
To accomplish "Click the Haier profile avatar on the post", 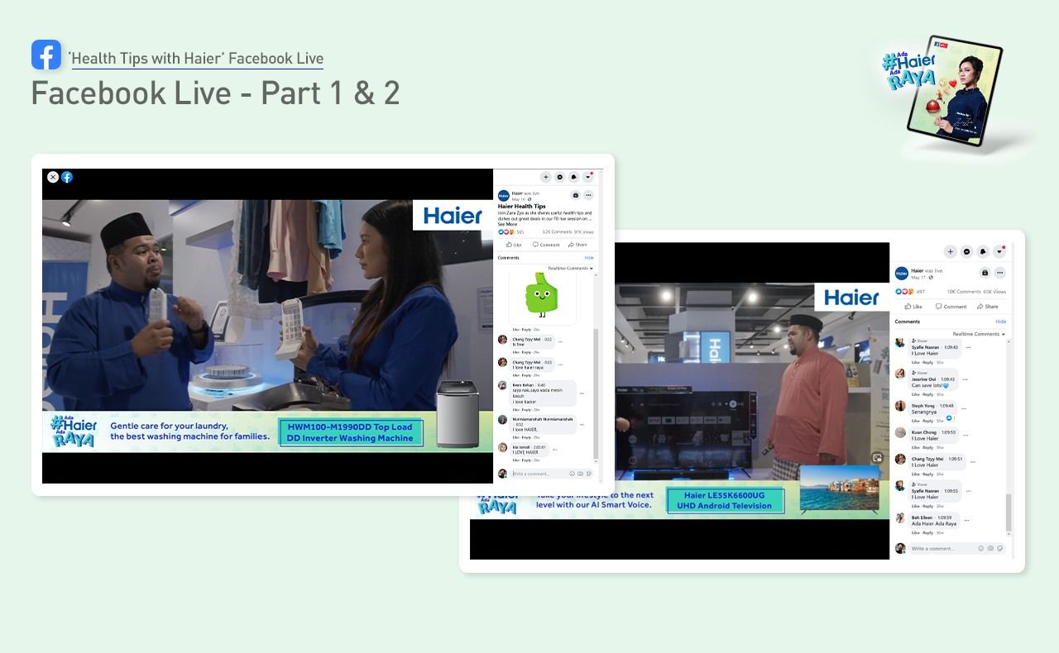I will pos(503,196).
